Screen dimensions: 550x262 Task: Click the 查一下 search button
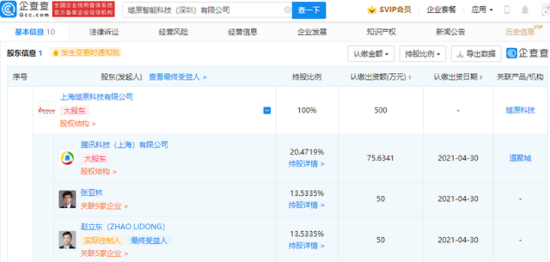click(x=308, y=10)
